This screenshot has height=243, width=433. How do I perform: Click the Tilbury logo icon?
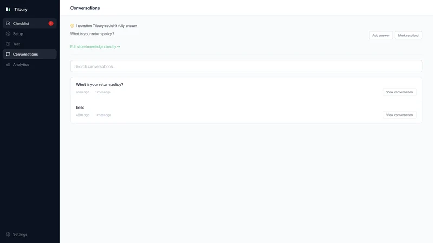click(x=8, y=9)
